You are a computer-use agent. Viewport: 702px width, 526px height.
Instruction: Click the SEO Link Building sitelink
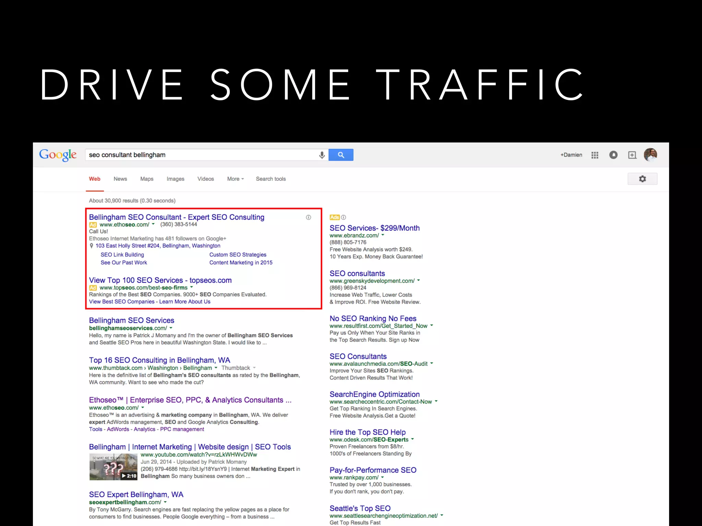click(x=122, y=255)
